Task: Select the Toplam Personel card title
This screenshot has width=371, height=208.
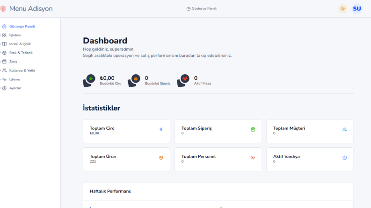Action: (x=198, y=157)
